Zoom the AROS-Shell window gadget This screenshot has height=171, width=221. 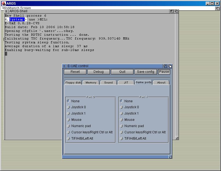tap(172, 11)
